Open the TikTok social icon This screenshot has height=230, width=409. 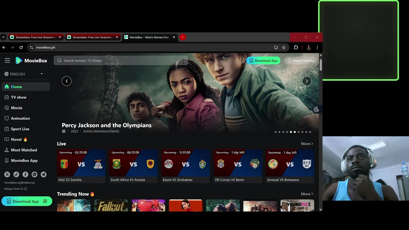point(16,174)
